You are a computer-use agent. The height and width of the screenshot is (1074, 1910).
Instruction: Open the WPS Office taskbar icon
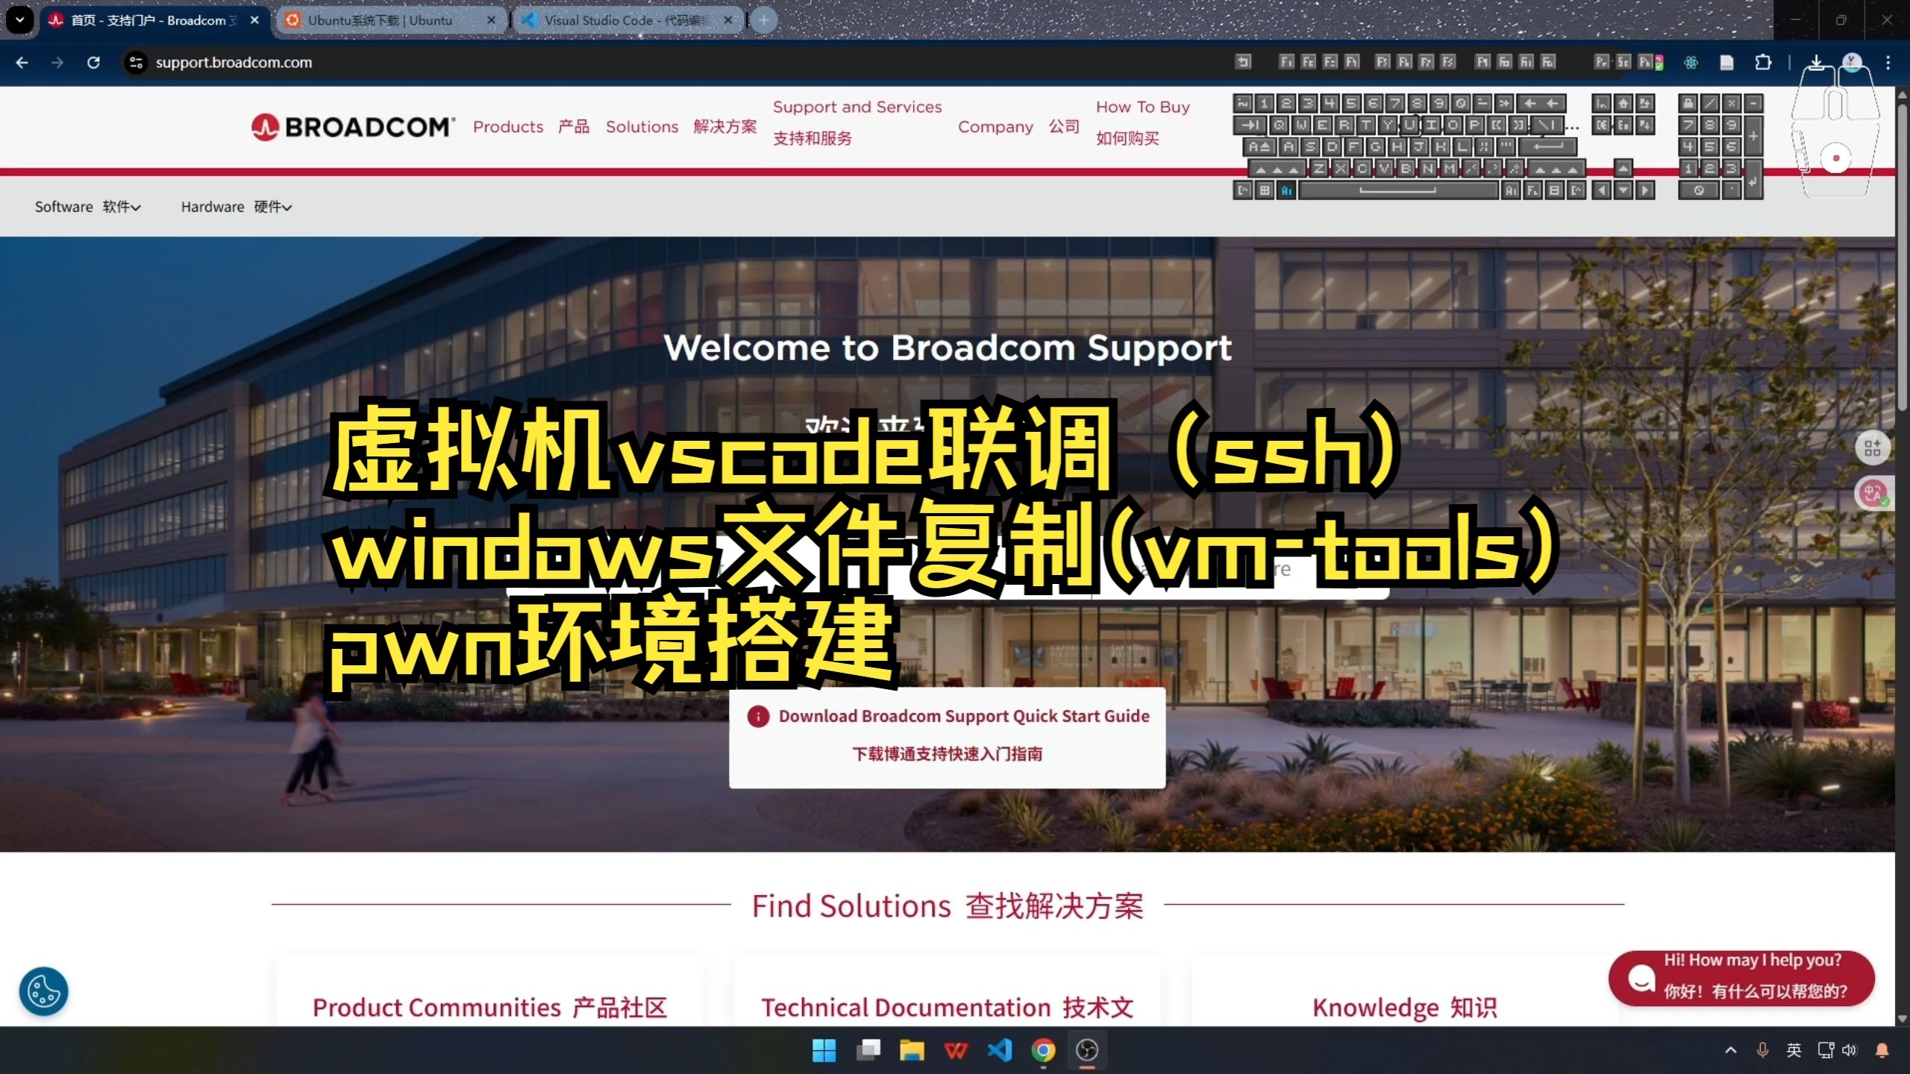point(956,1050)
